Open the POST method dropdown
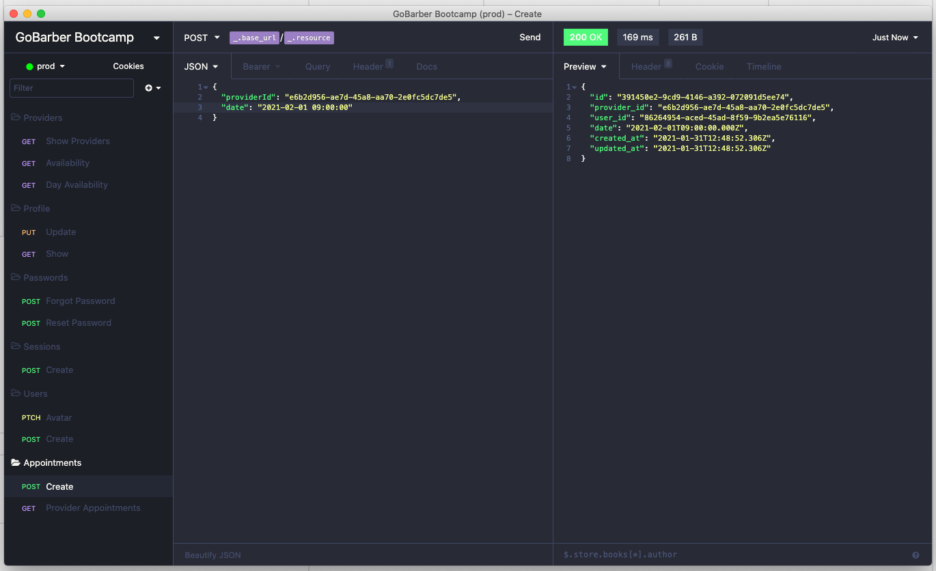Image resolution: width=936 pixels, height=571 pixels. pos(202,38)
